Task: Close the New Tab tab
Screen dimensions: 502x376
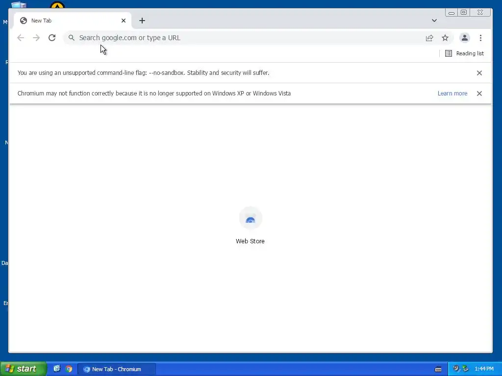Action: point(123,21)
